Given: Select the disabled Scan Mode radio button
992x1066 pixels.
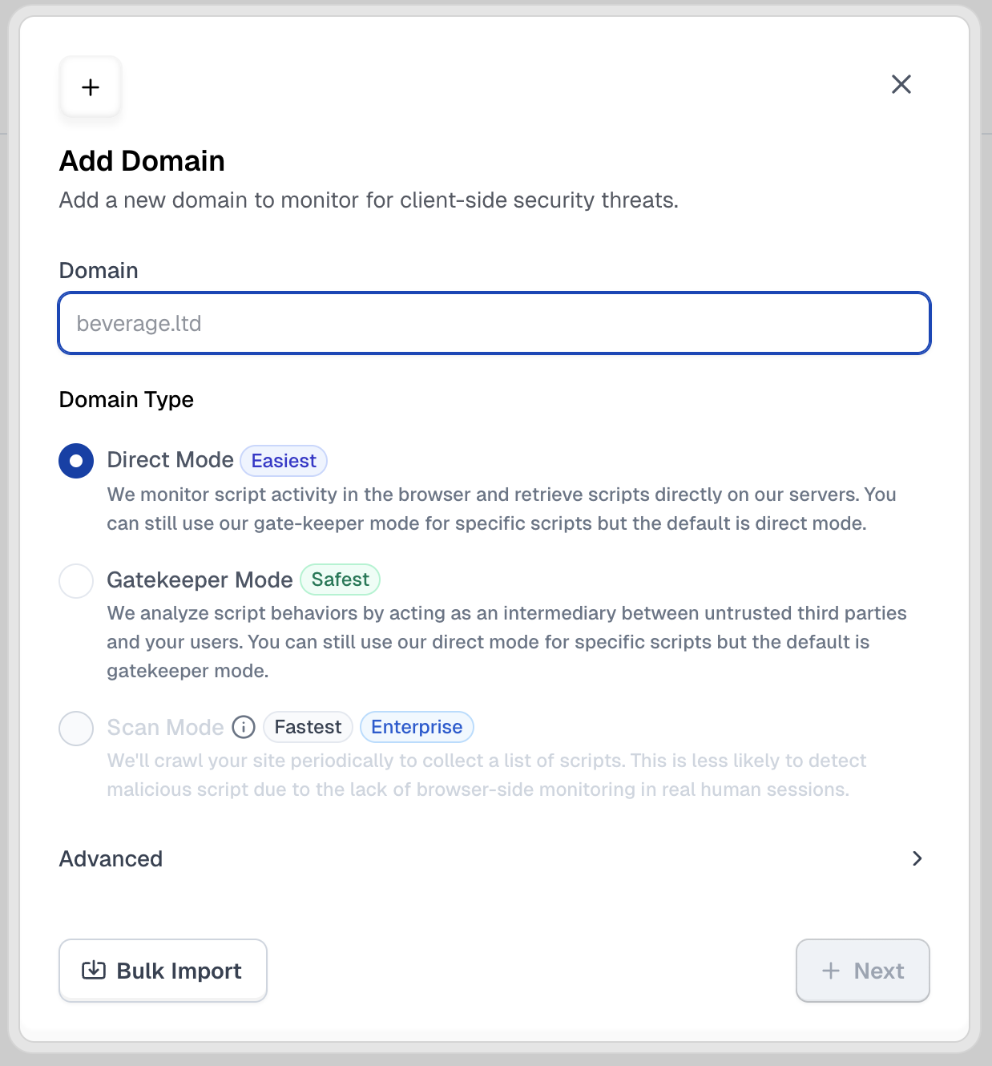Looking at the screenshot, I should pyautogui.click(x=75, y=729).
